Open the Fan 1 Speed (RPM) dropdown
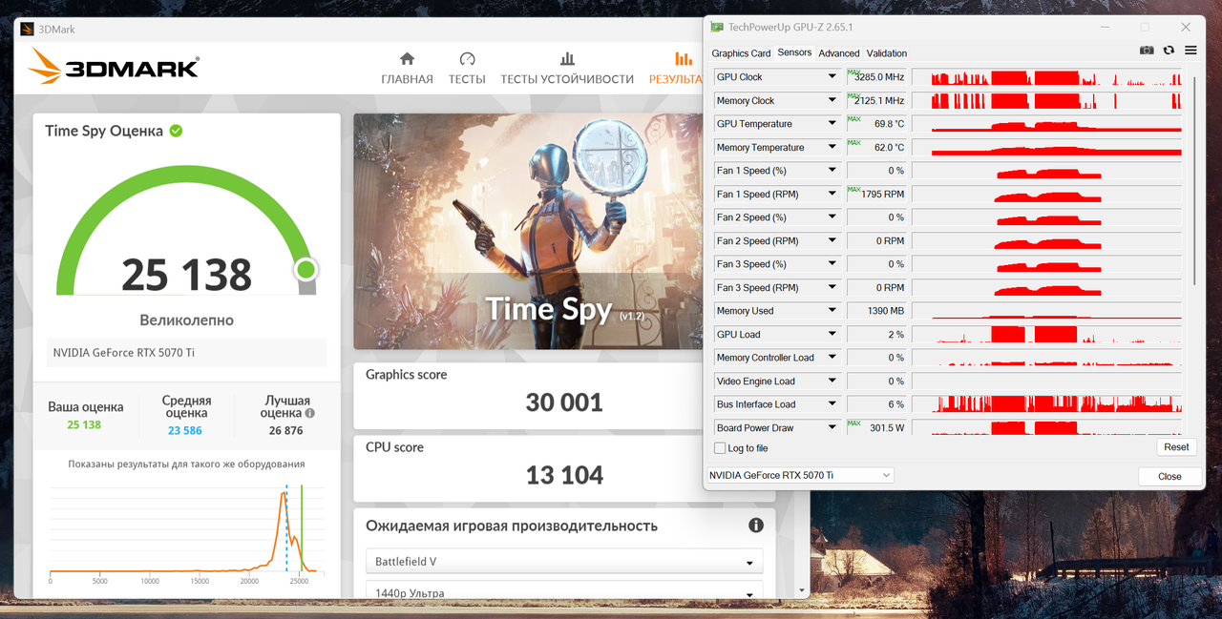 coord(832,194)
